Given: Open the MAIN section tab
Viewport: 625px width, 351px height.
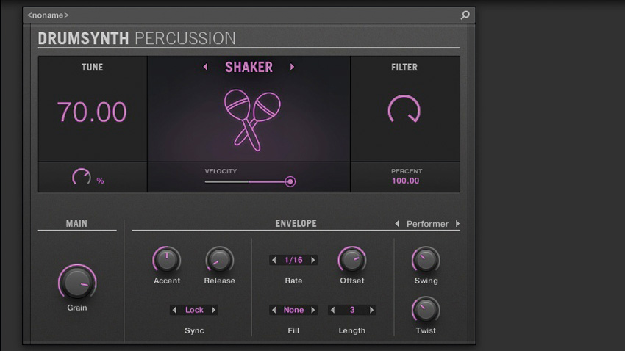Looking at the screenshot, I should tap(76, 224).
